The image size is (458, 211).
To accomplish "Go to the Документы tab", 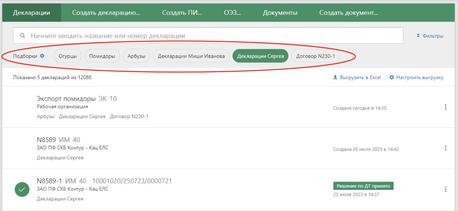I will pos(280,13).
